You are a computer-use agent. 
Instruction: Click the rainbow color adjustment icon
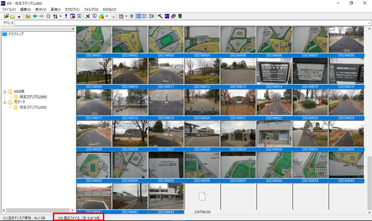click(x=102, y=16)
